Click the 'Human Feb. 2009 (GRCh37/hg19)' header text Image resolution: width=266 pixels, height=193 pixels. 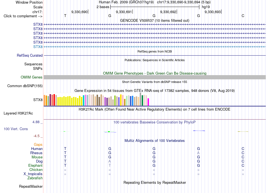(x=126, y=2)
